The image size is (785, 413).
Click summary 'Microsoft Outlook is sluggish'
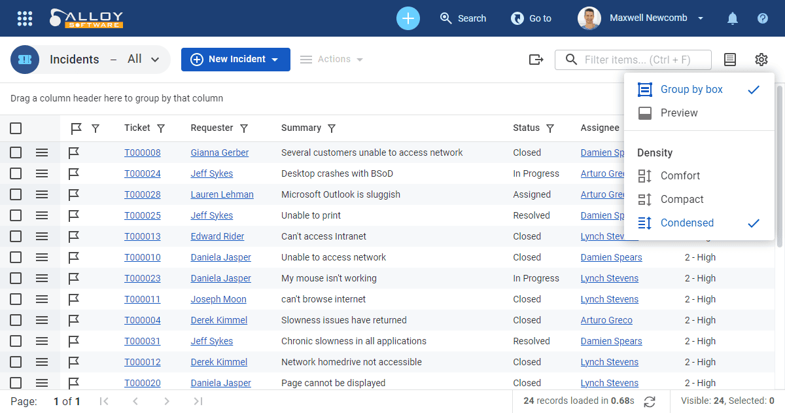click(x=341, y=194)
